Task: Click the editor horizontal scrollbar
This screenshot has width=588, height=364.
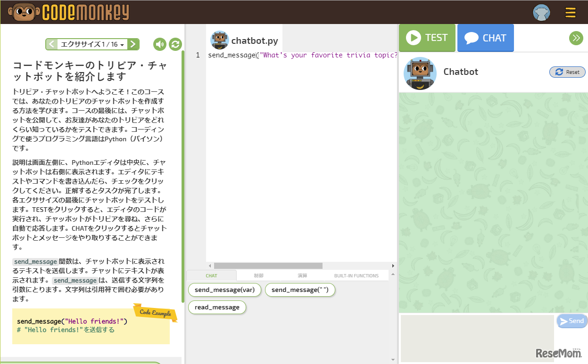Action: pos(268,266)
